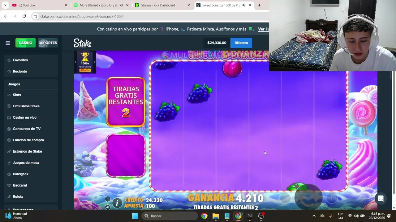Image resolution: width=396 pixels, height=222 pixels.
Task: Open Favoritos in the sidebar
Action: pos(31,60)
